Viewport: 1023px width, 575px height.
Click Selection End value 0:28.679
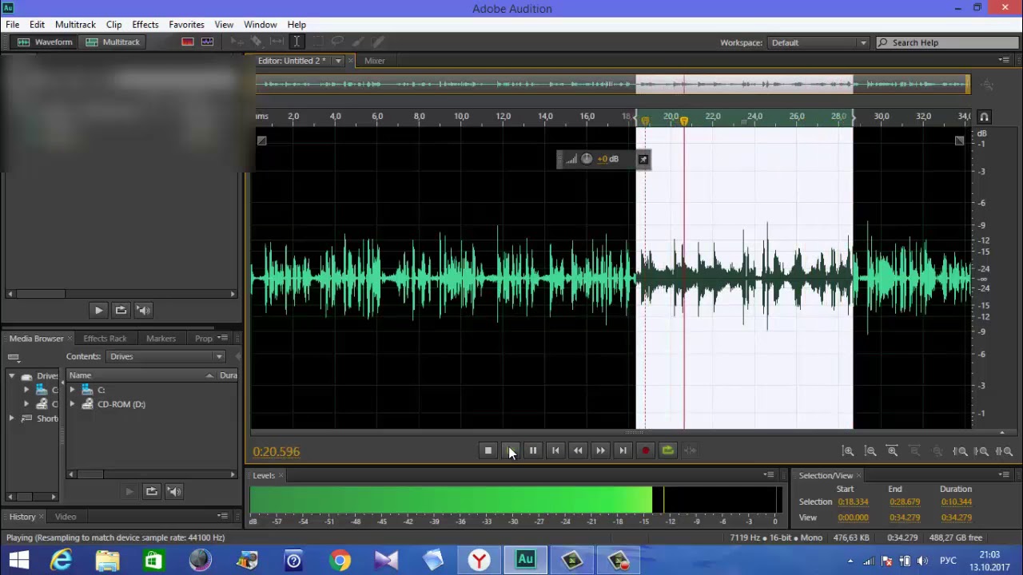click(905, 502)
